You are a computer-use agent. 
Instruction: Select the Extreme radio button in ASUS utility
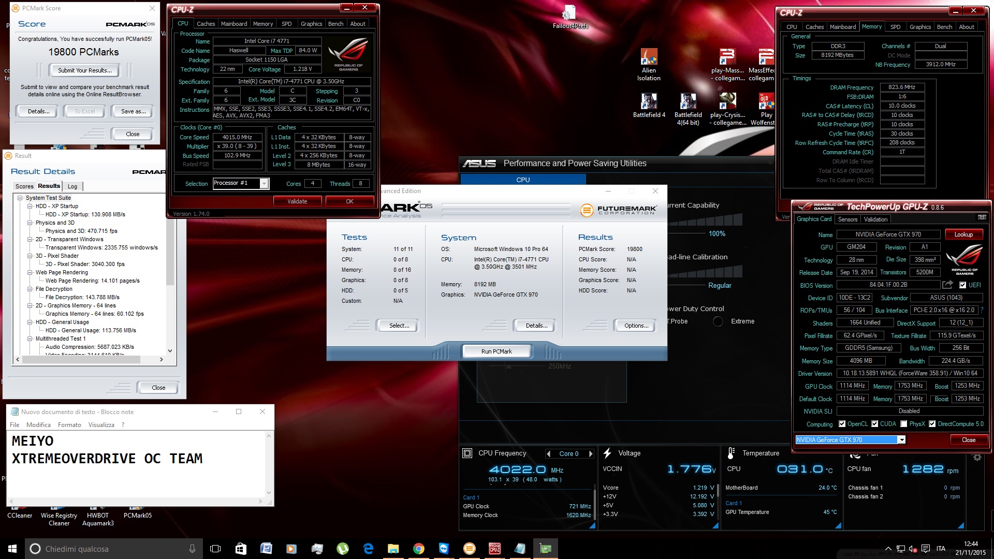718,321
